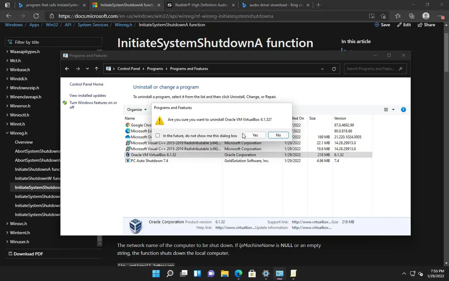Select Microsoft Visual C++ Redistributable (x86) row

(248, 149)
